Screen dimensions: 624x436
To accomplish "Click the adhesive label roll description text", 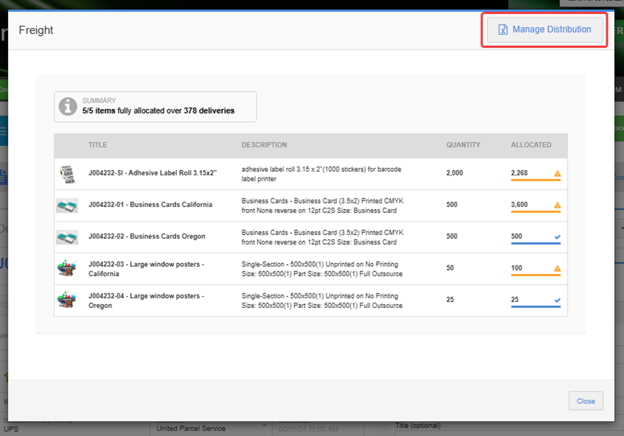I will click(321, 175).
